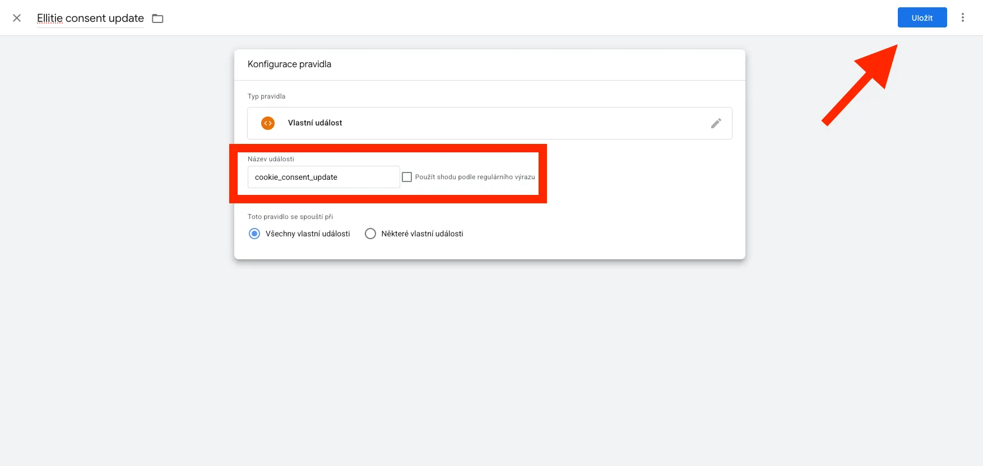Screen dimensions: 983x466
Task: Click the cookie_consent_update event name field
Action: (x=323, y=177)
